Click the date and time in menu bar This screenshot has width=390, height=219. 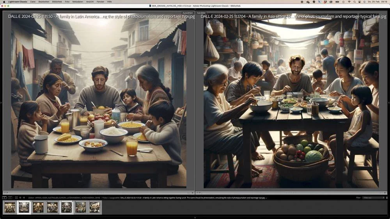(x=378, y=2)
